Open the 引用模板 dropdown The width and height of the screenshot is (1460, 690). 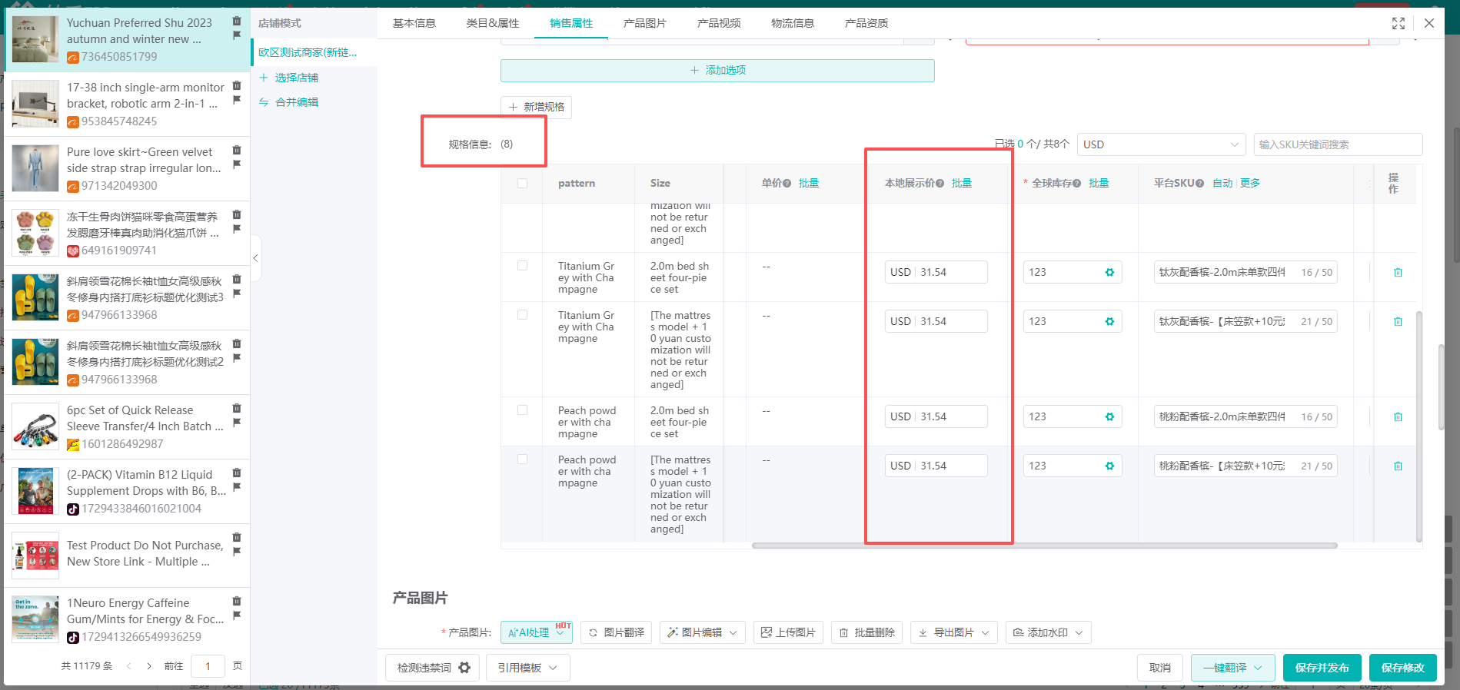[528, 668]
